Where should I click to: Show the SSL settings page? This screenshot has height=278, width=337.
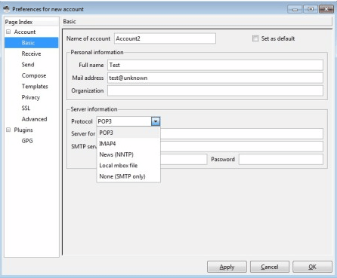click(x=26, y=108)
